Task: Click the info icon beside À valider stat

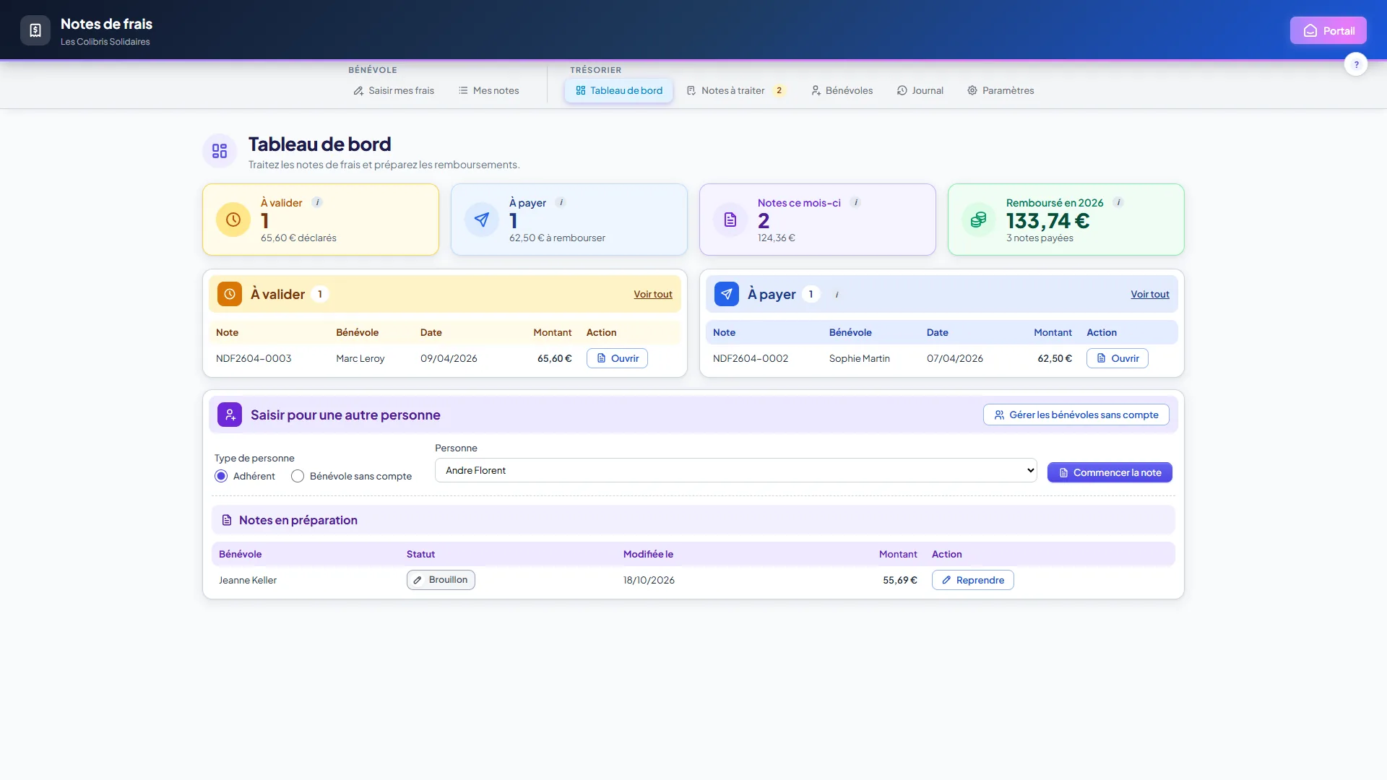Action: pos(317,202)
